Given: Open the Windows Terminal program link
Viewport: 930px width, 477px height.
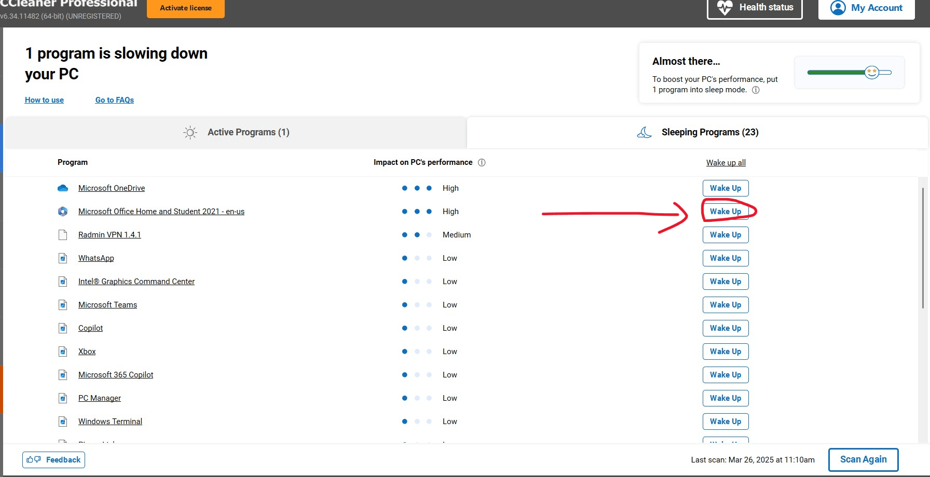Looking at the screenshot, I should [x=110, y=422].
